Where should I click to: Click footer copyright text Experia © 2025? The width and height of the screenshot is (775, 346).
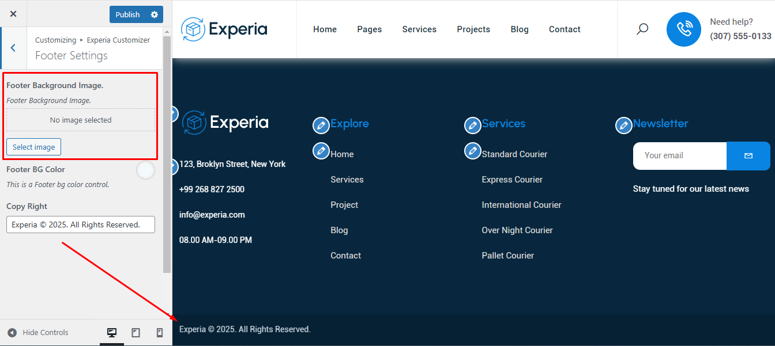[245, 329]
